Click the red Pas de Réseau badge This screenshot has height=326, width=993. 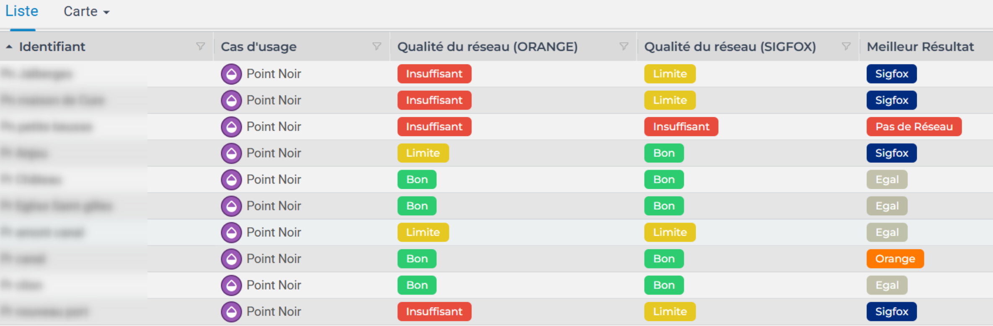click(x=913, y=127)
